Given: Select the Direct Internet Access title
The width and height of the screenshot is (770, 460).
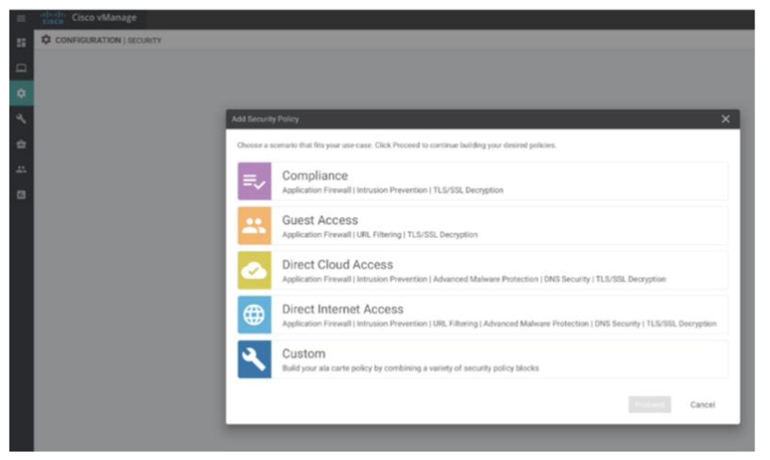Looking at the screenshot, I should 342,309.
